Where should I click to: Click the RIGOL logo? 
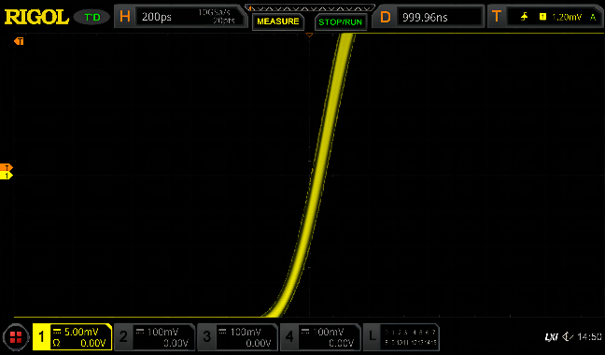pyautogui.click(x=36, y=17)
